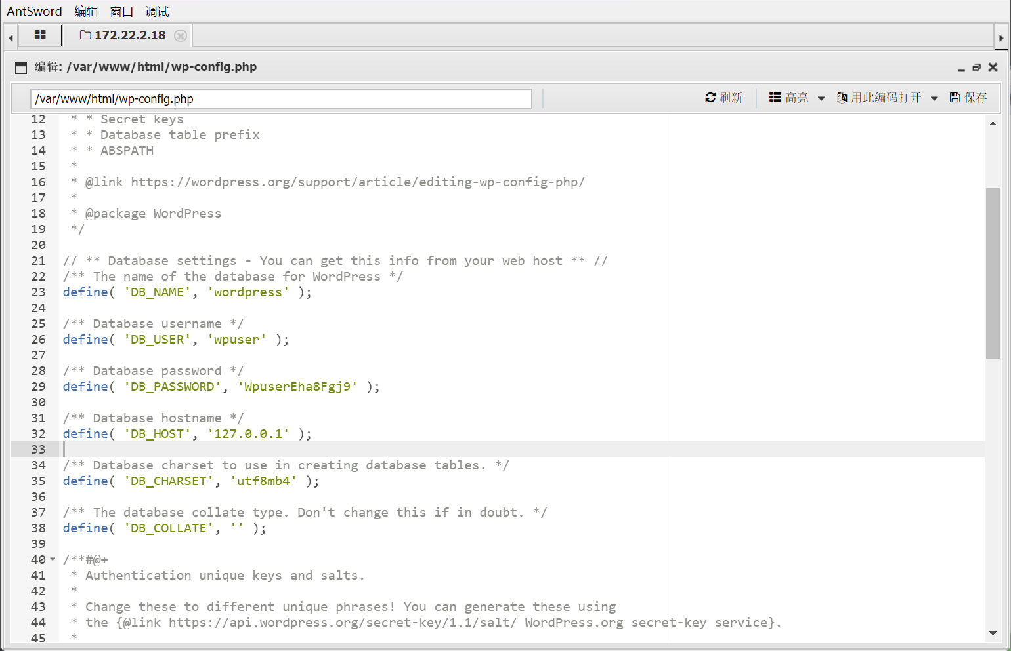The width and height of the screenshot is (1011, 651).
Task: Click the api.wordpress.org salt URL text
Action: [343, 623]
